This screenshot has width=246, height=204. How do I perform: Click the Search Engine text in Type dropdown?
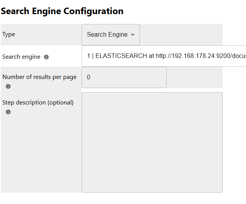click(107, 35)
